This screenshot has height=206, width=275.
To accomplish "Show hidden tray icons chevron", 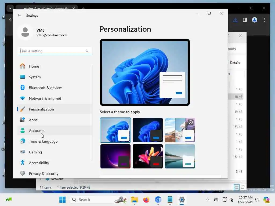I will [x=208, y=200].
